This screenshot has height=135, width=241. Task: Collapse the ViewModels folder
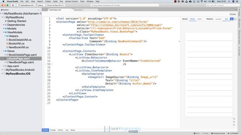tap(4, 32)
